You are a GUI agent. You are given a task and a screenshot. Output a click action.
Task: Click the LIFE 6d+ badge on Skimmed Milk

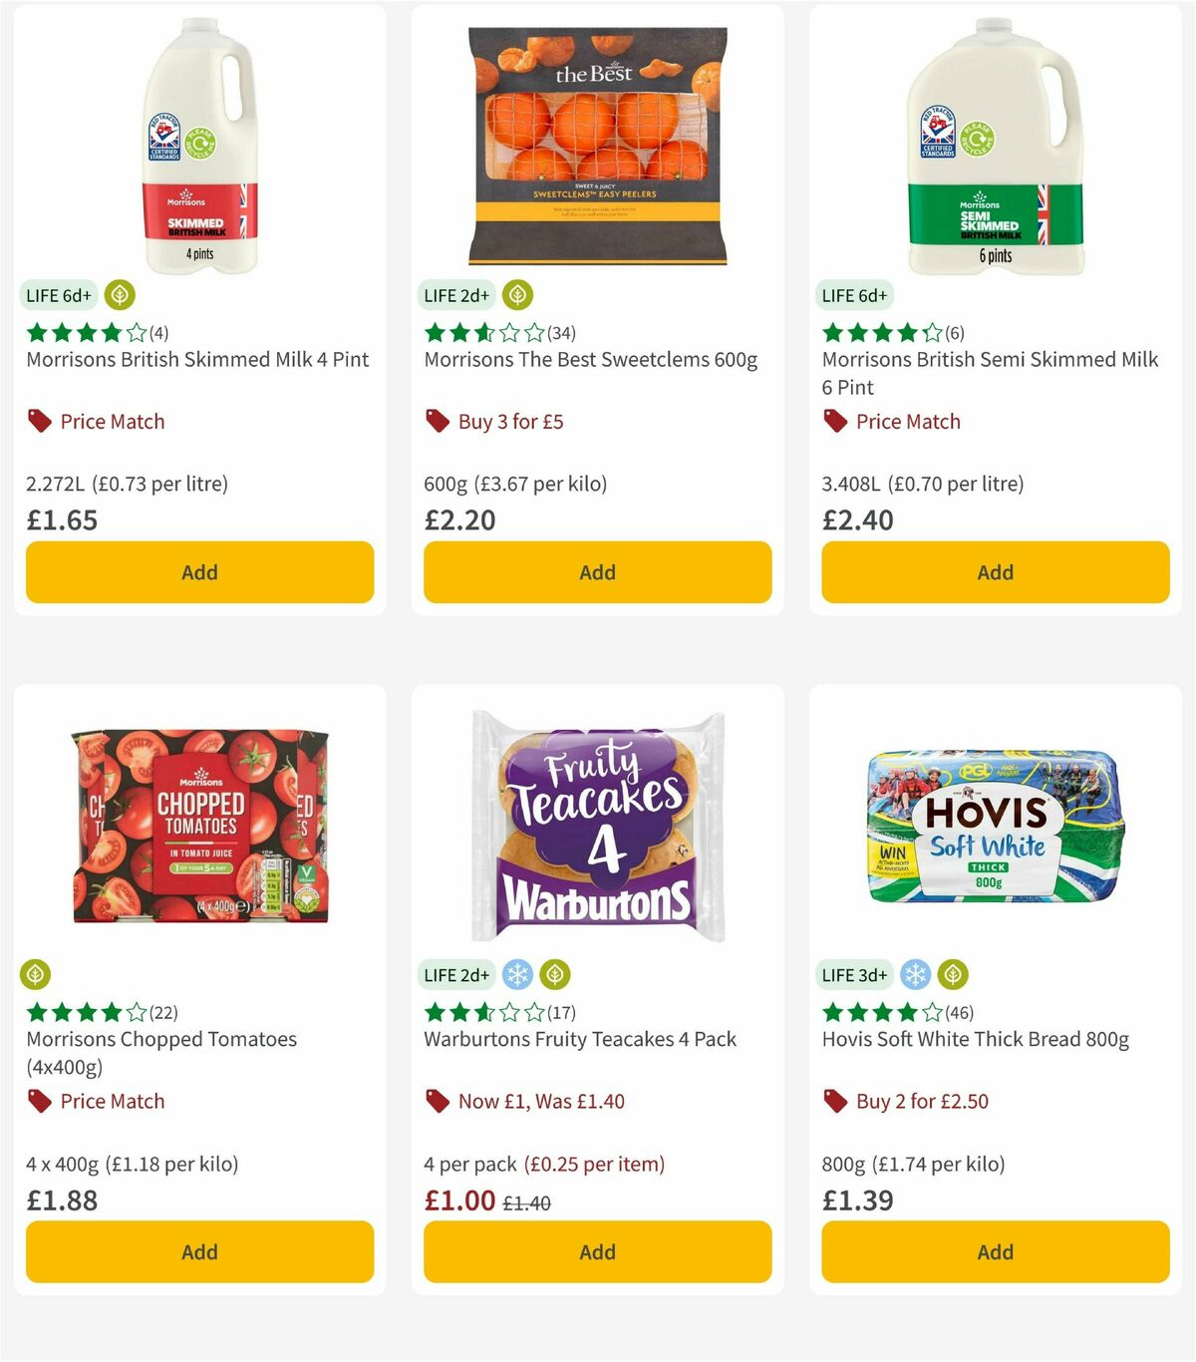pos(58,295)
